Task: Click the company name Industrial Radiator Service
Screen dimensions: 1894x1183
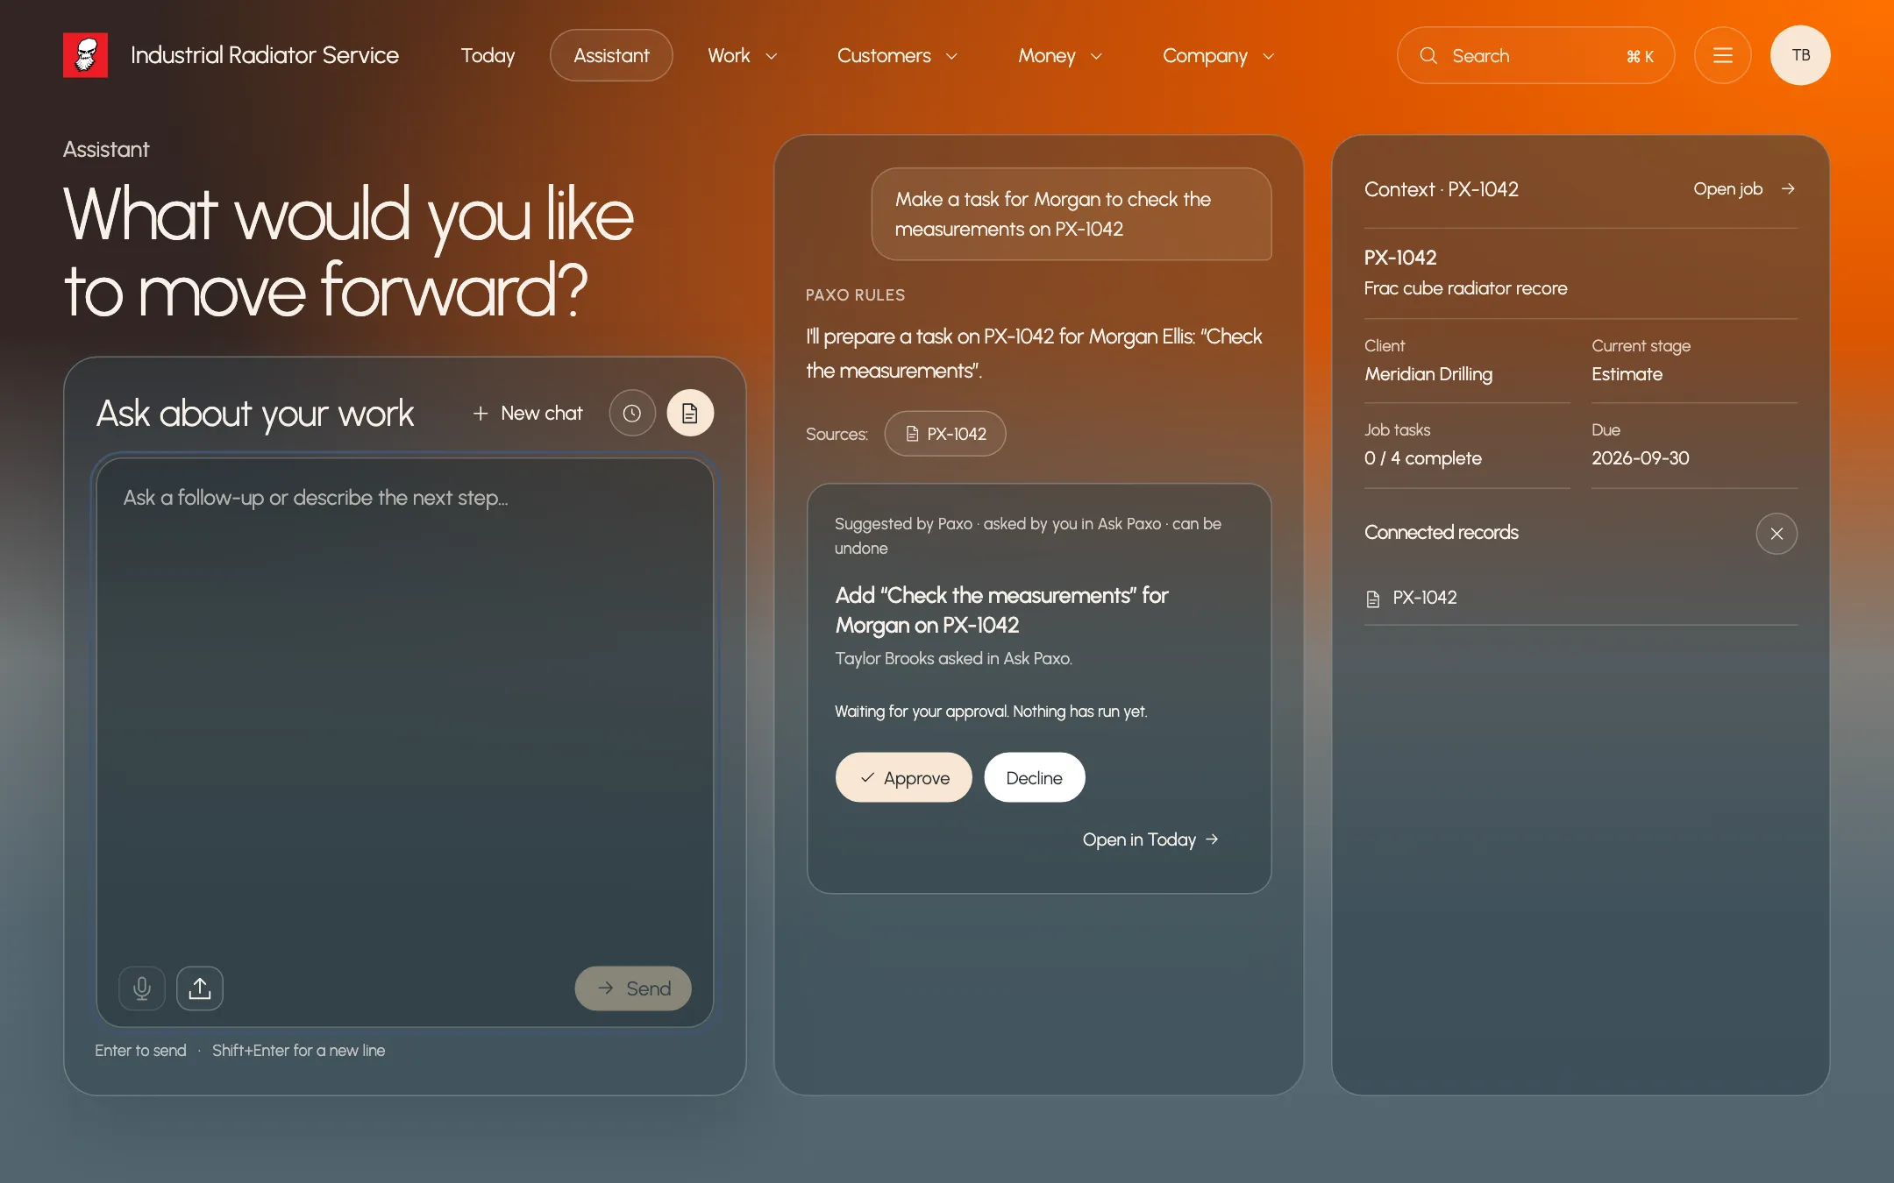Action: 265,55
